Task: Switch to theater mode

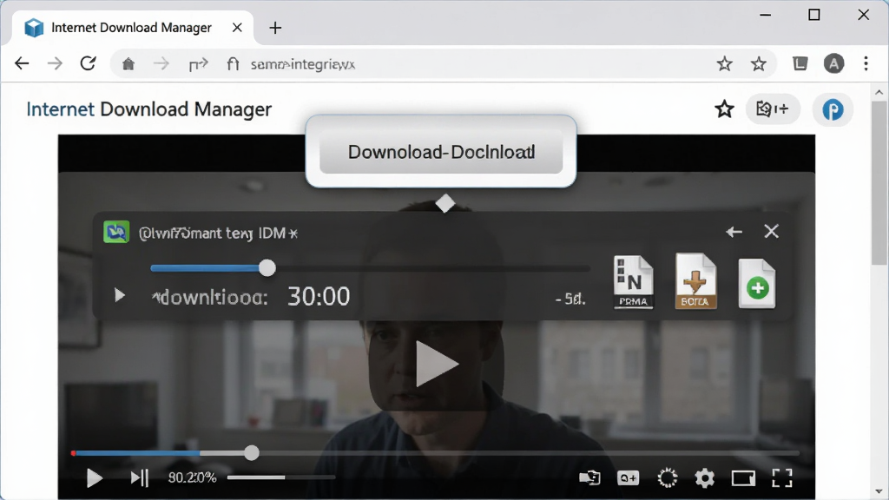Action: coord(743,478)
